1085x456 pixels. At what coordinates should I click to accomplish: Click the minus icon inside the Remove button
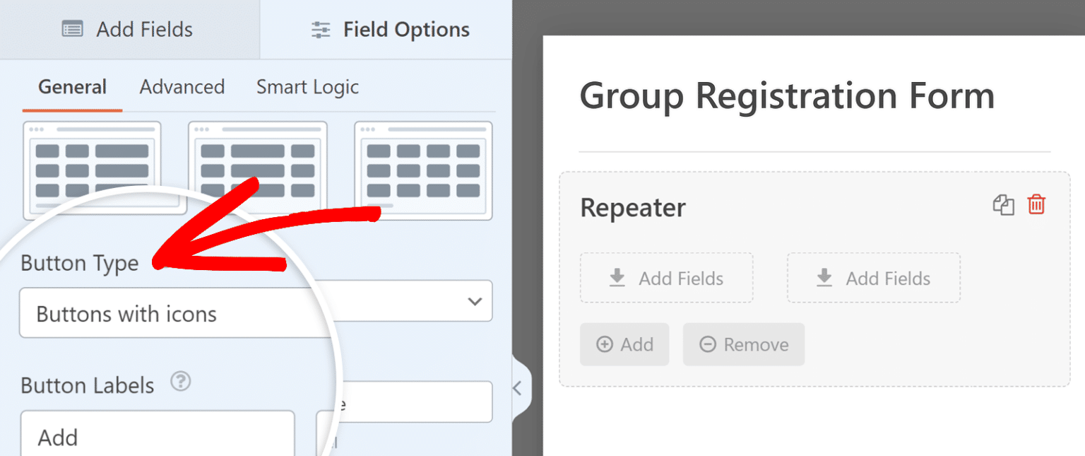tap(707, 344)
